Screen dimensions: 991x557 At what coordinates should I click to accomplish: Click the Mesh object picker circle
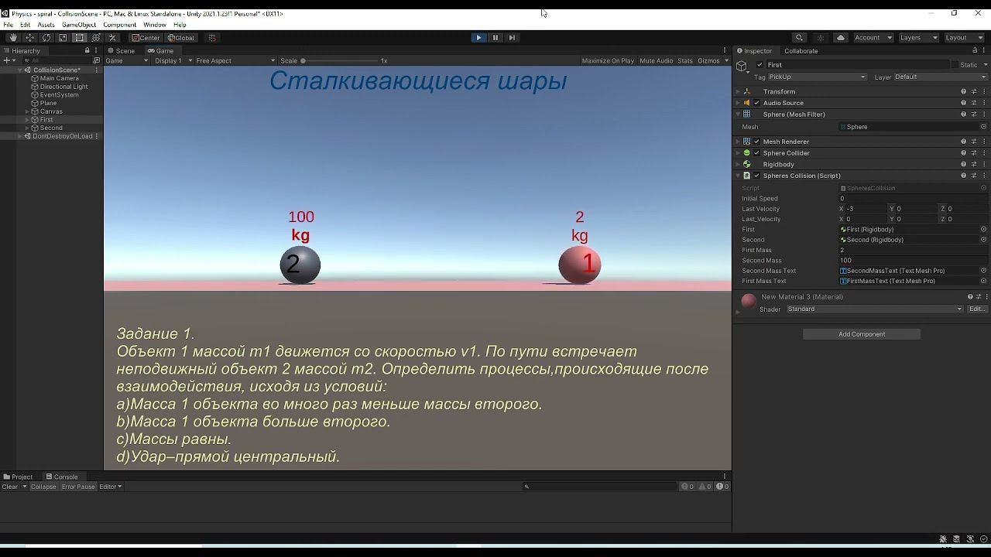(984, 127)
